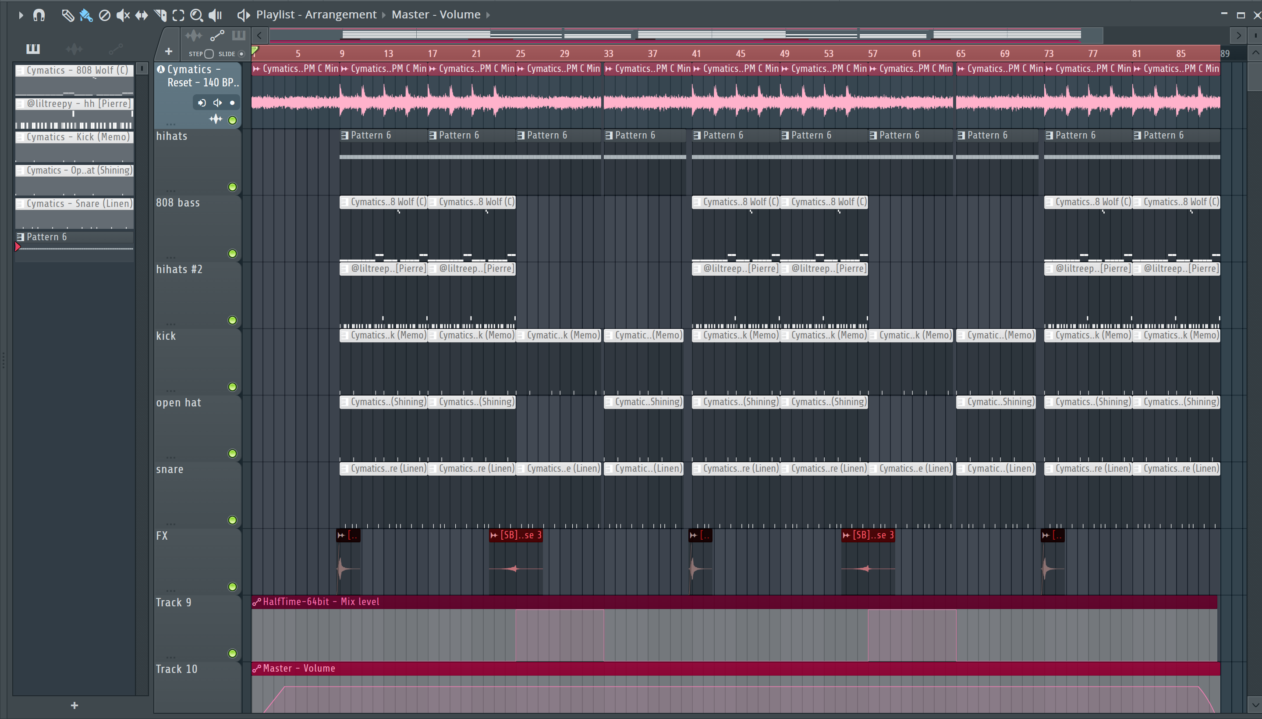
Task: Select the Delete tool
Action: pyautogui.click(x=105, y=15)
